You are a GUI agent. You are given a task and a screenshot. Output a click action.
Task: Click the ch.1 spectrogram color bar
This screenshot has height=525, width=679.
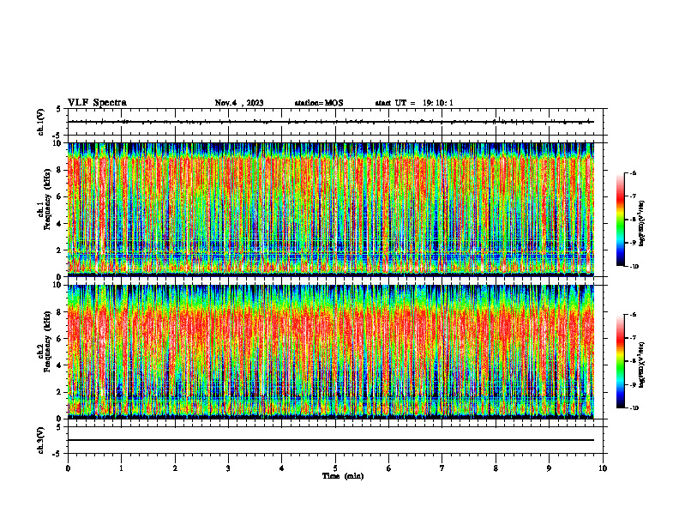[x=620, y=220]
